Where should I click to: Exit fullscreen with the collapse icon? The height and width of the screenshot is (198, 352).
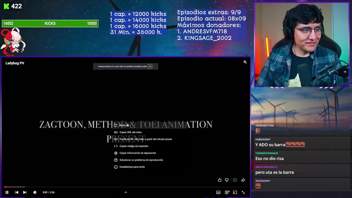click(x=243, y=193)
